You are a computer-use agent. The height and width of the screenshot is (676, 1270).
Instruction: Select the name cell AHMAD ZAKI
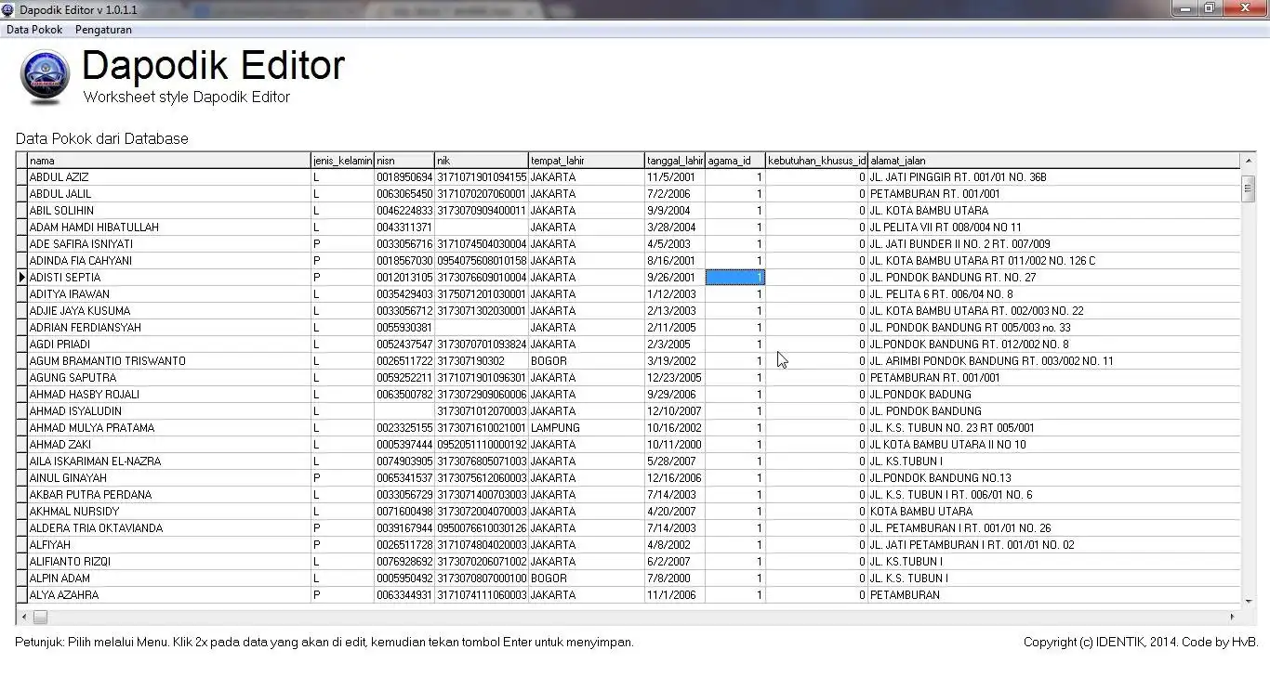tap(169, 445)
